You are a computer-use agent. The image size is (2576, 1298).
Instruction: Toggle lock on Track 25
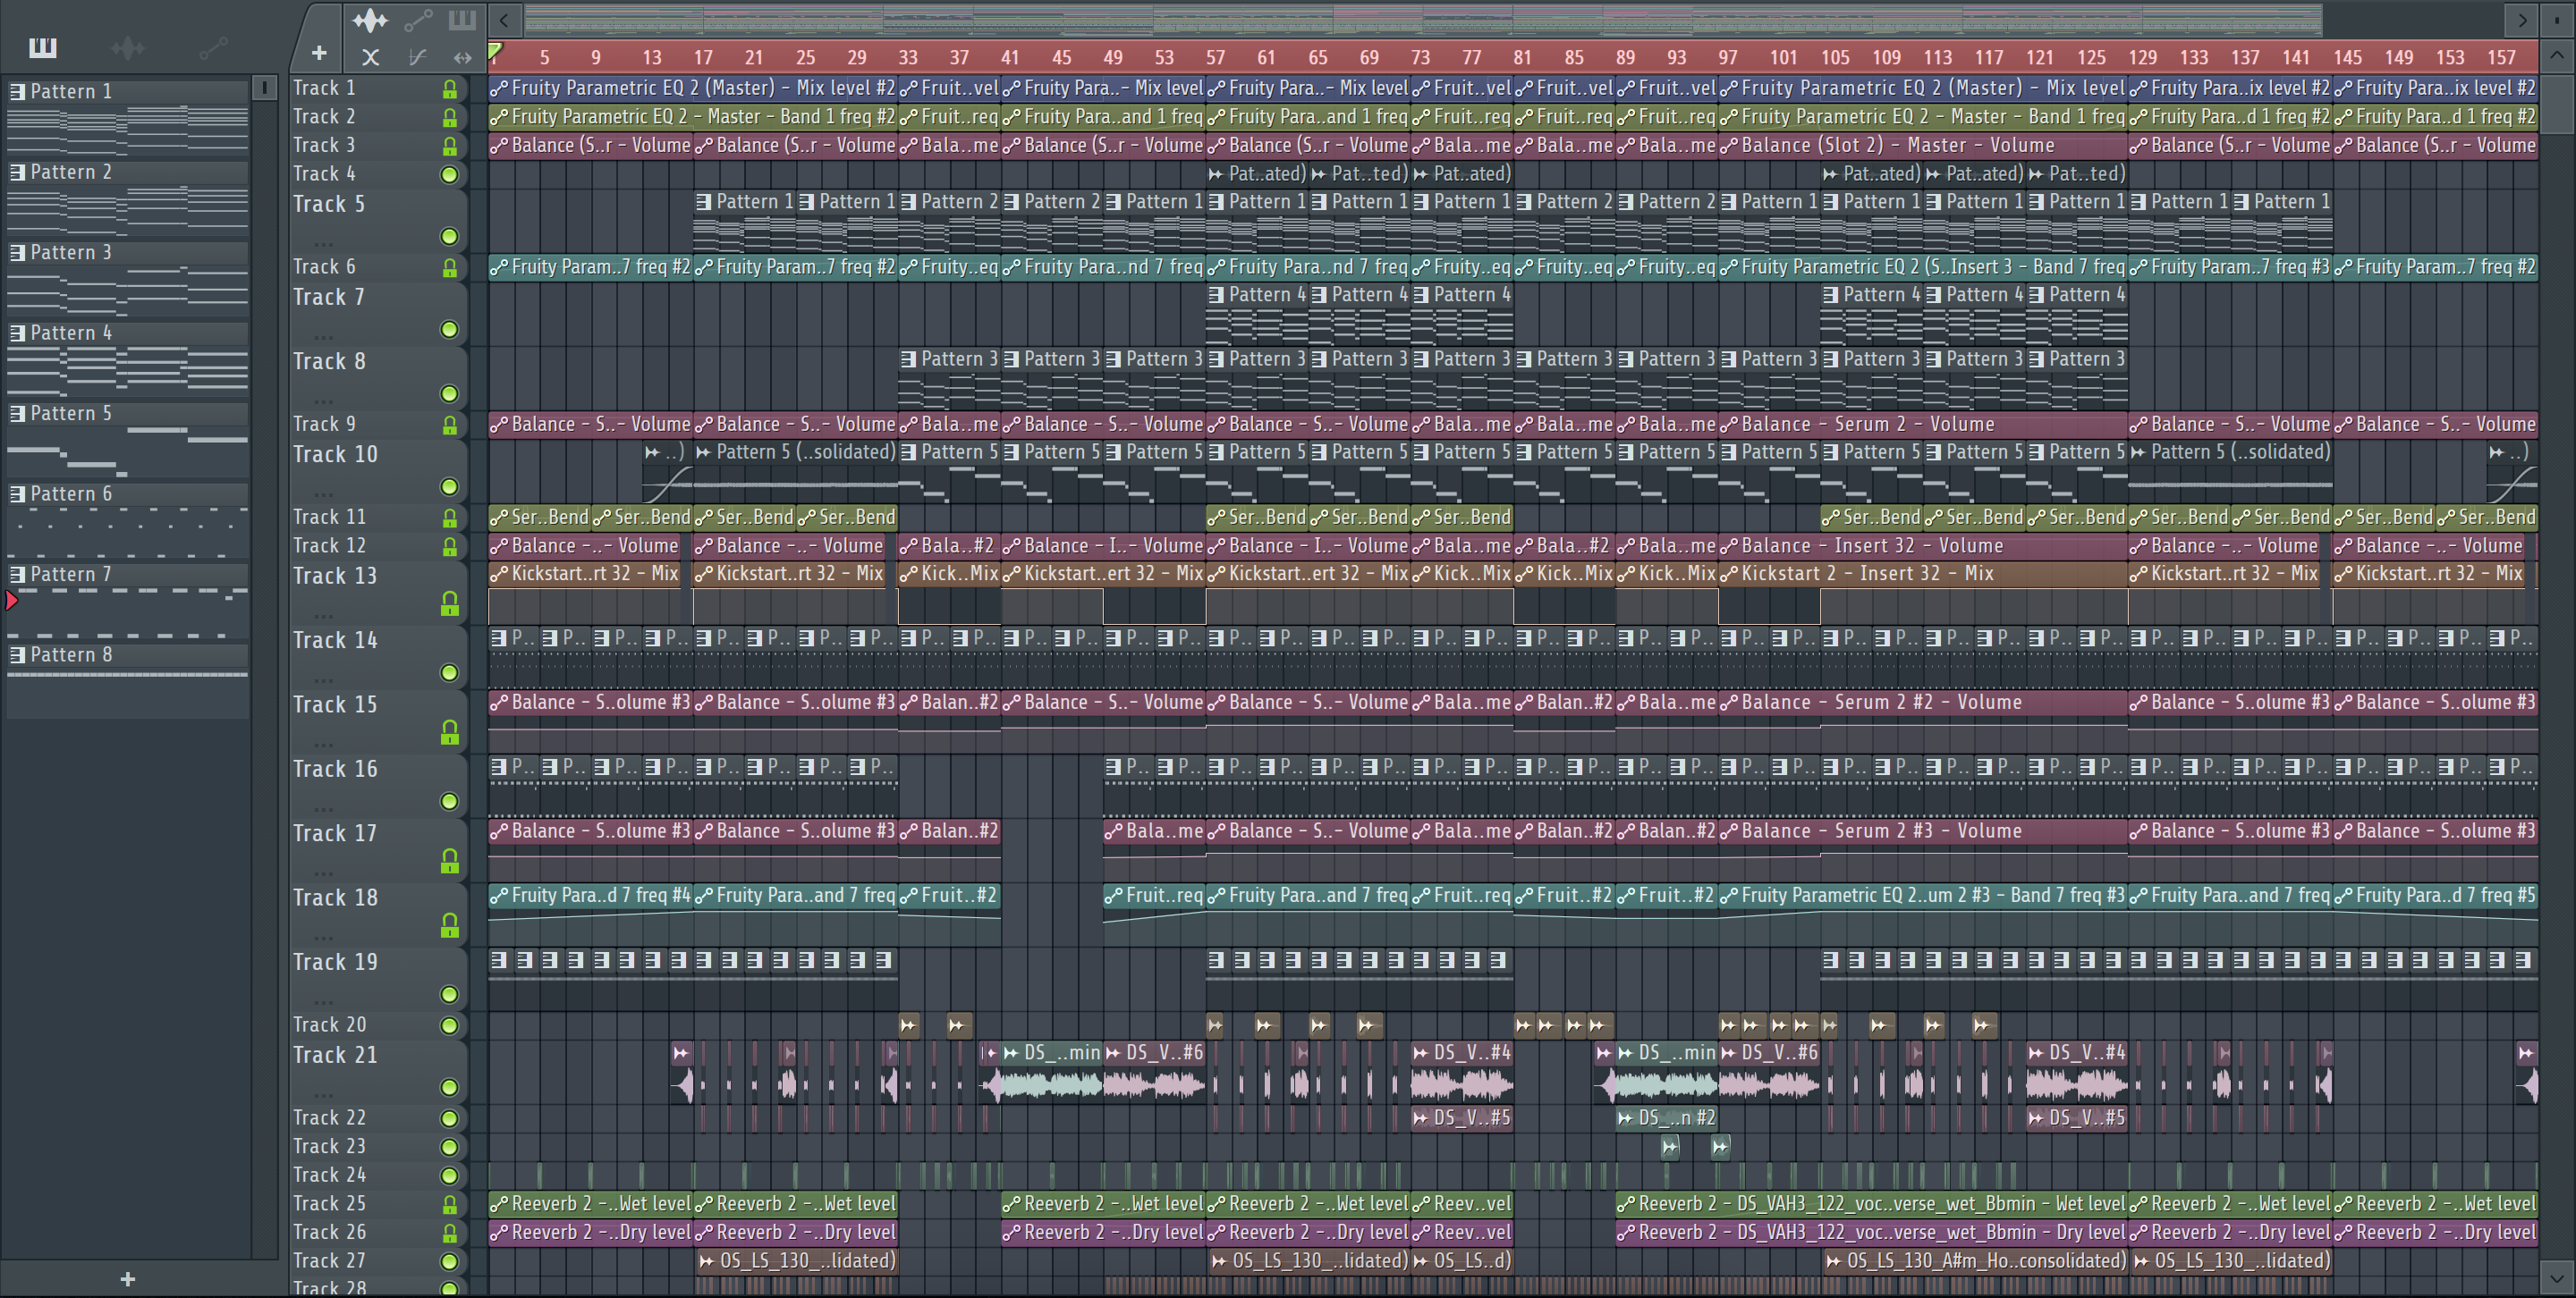click(x=450, y=1205)
